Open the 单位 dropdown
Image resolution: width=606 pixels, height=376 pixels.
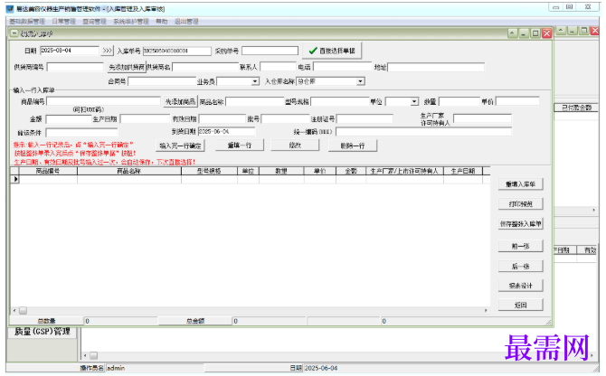click(414, 101)
